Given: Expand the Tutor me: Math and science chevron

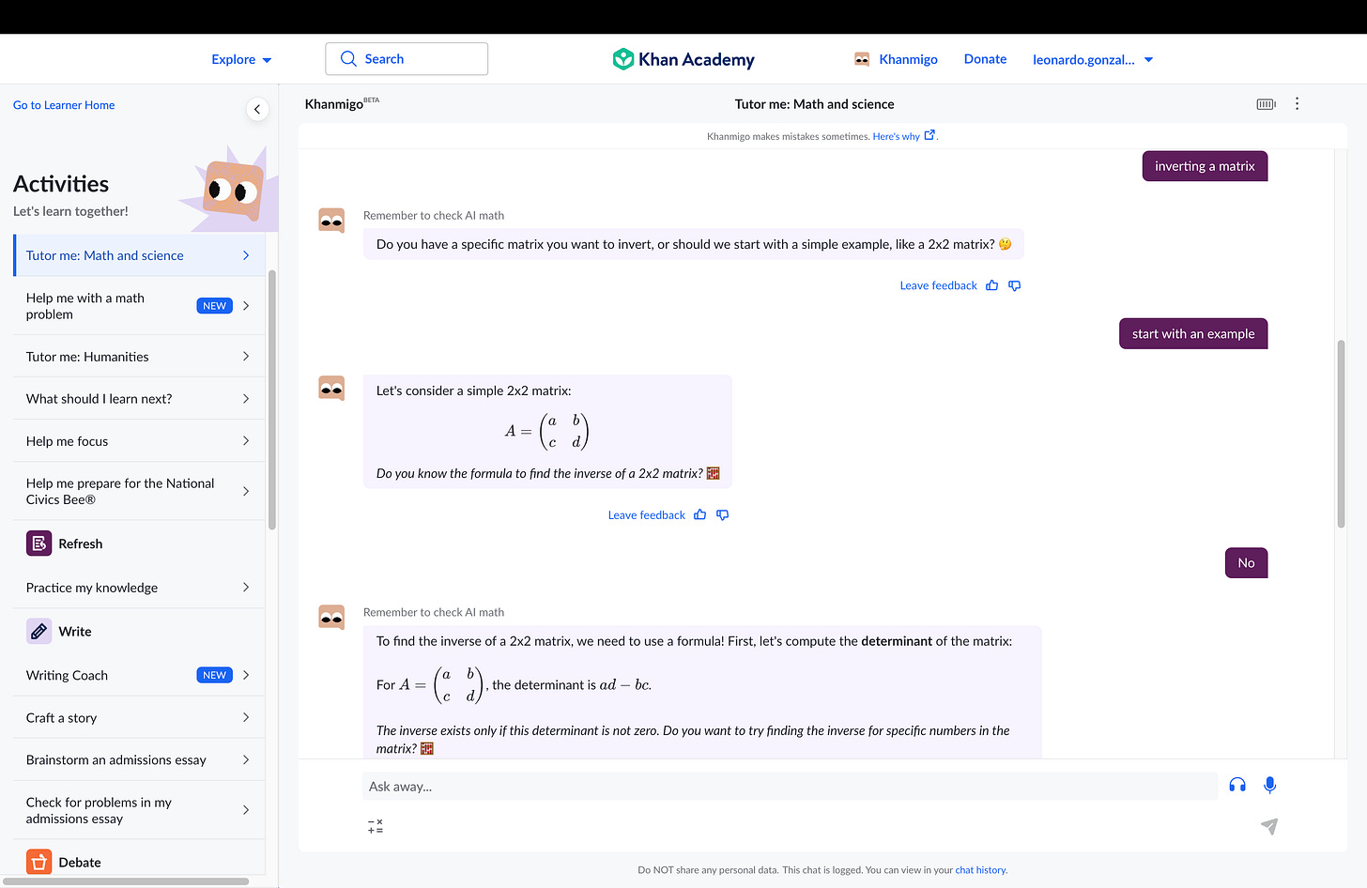Looking at the screenshot, I should 246,255.
